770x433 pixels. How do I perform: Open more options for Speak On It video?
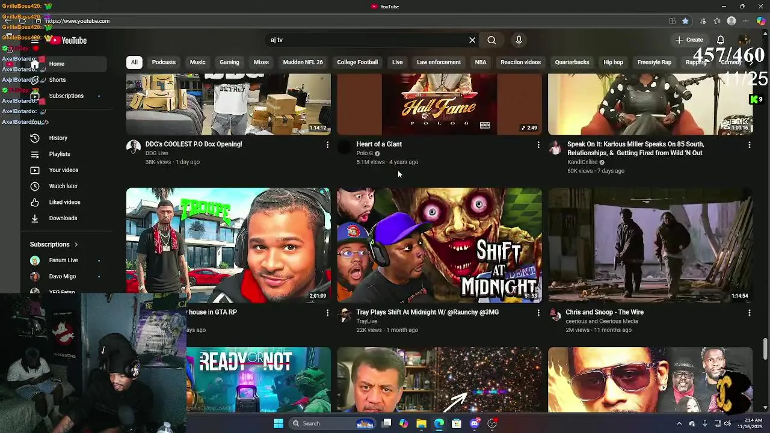749,145
